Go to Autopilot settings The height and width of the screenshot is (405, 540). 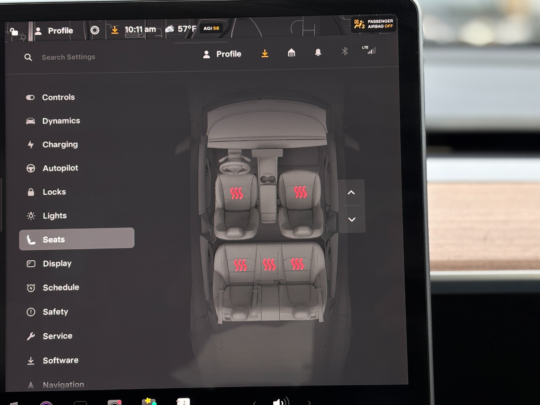(x=60, y=168)
